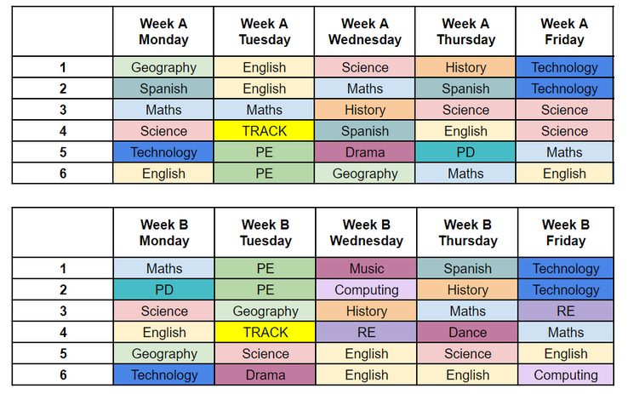Screen dimensions: 628x394
Task: Select the PD cell on Week A Thursday
Action: pyautogui.click(x=465, y=152)
